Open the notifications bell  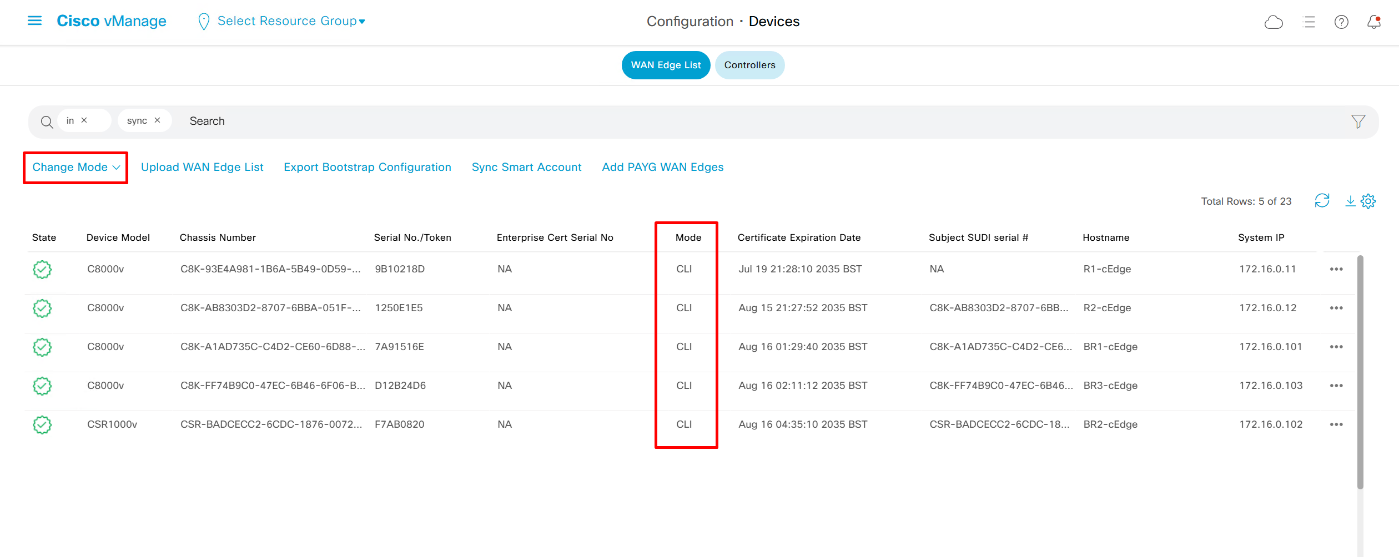tap(1373, 22)
